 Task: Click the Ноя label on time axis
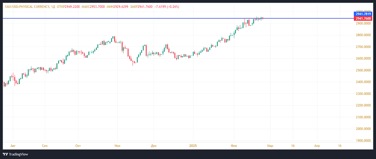[118, 145]
